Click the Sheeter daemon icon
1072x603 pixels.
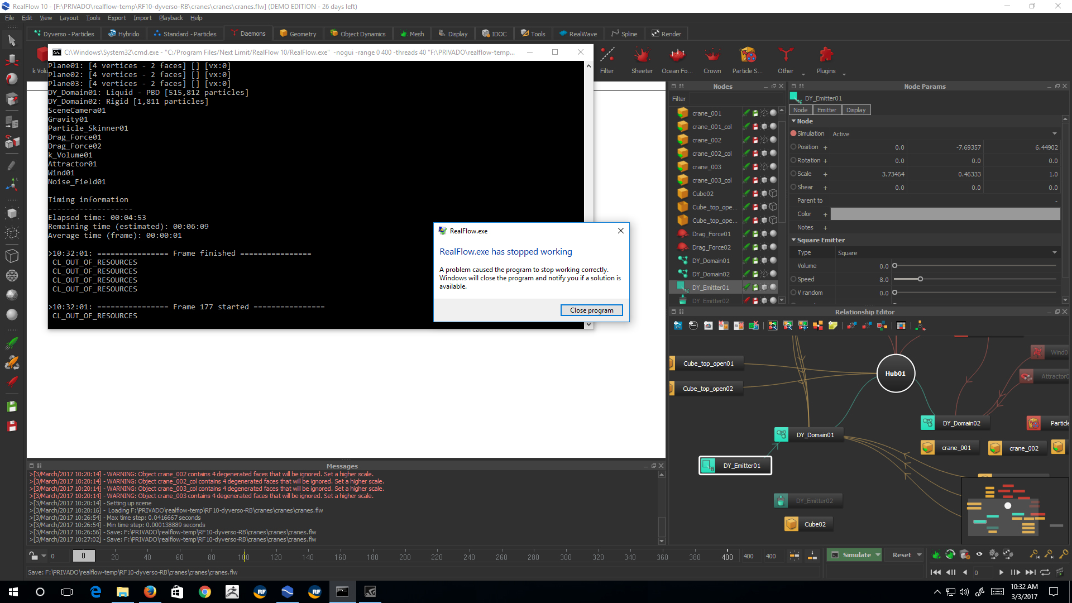642,55
